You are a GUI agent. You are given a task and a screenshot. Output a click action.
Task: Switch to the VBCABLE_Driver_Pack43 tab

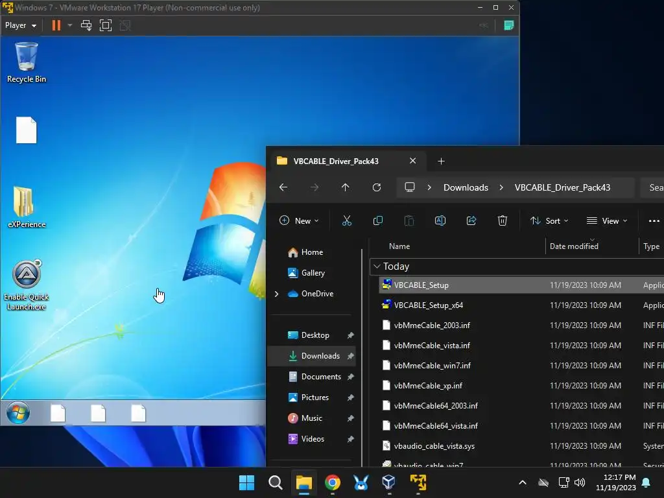pyautogui.click(x=336, y=161)
